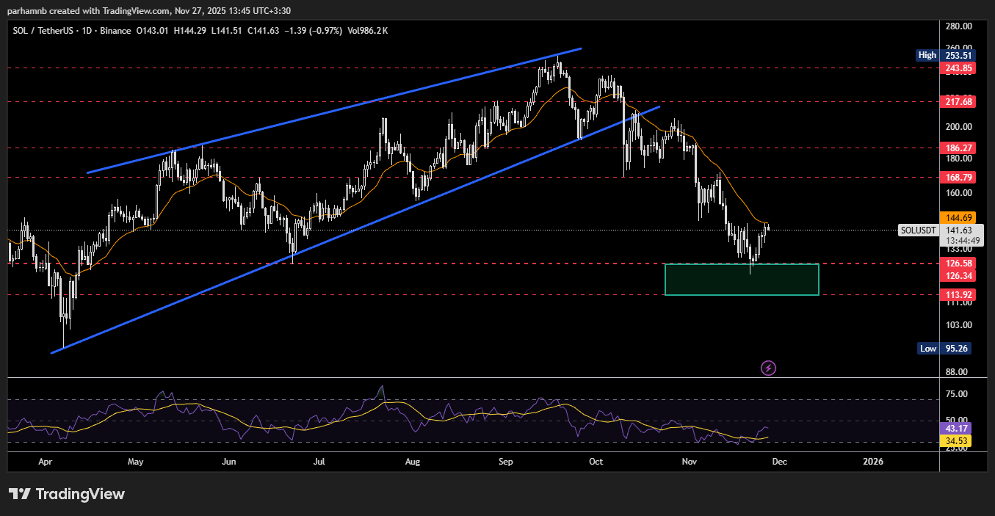This screenshot has height=516, width=995.
Task: Click the Low 95.26 price label
Action: tap(947, 349)
